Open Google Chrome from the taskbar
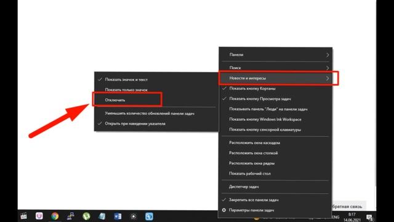 (55, 216)
